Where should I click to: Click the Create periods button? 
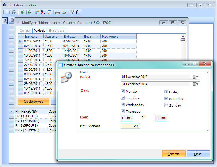pyautogui.click(x=34, y=102)
